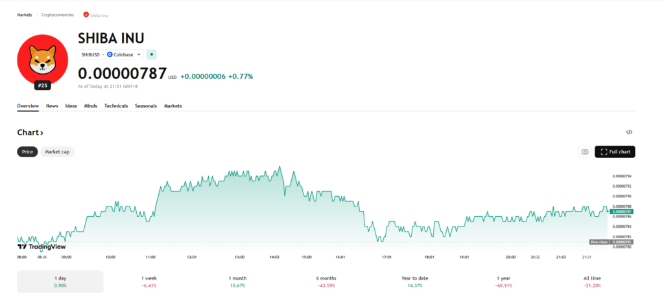Select the 1 day time range
Viewport: 664px width, 301px height.
click(x=60, y=282)
